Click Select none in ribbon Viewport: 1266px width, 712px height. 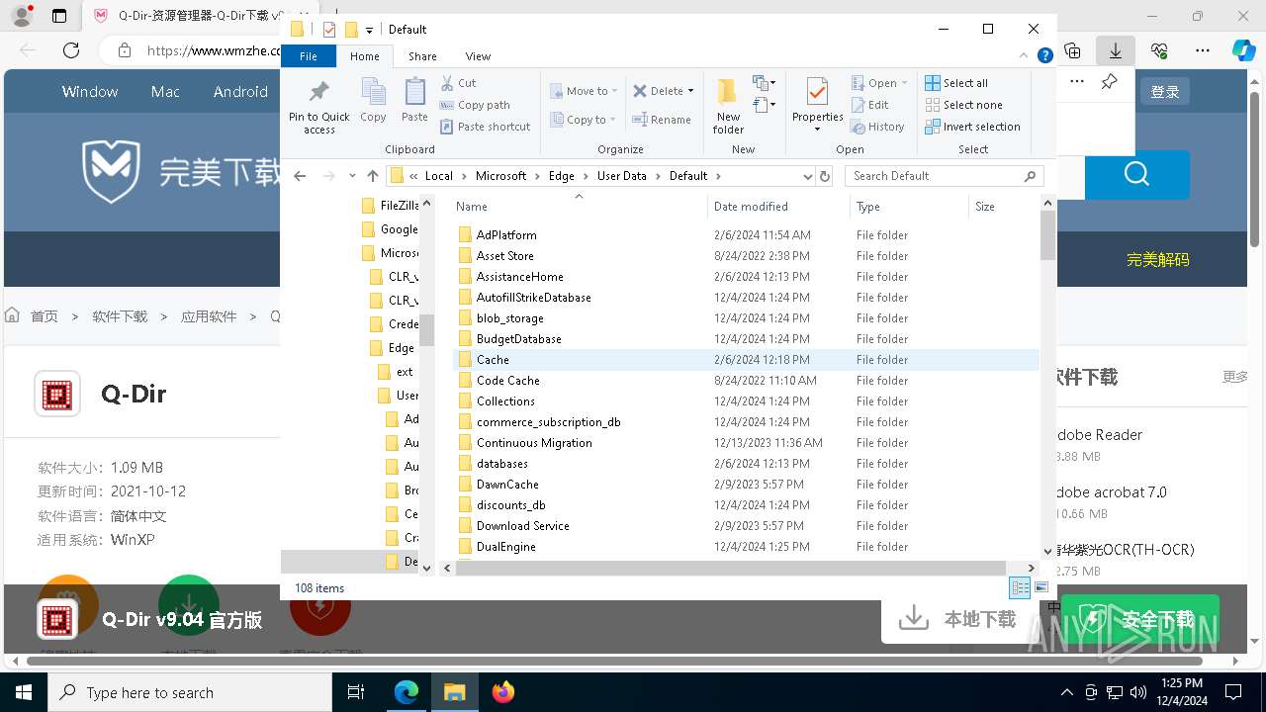coord(963,105)
